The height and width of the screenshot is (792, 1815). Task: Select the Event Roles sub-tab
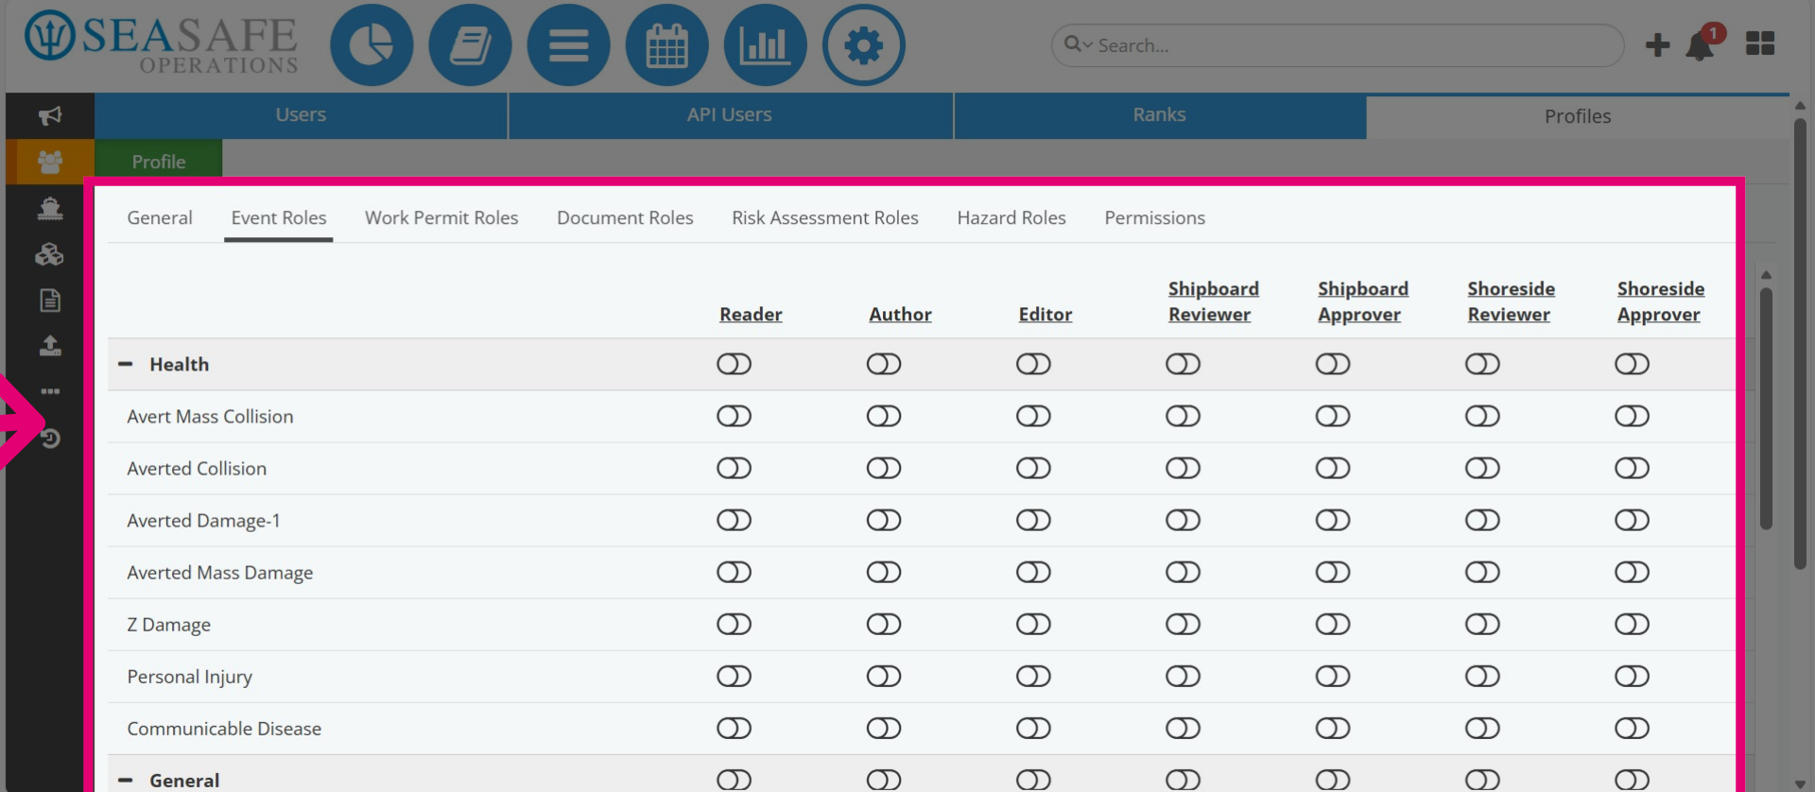pos(279,217)
